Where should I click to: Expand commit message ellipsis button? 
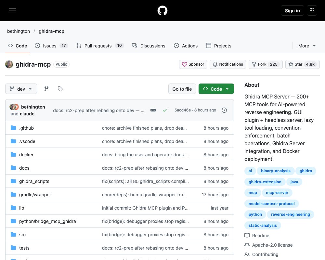point(153,110)
